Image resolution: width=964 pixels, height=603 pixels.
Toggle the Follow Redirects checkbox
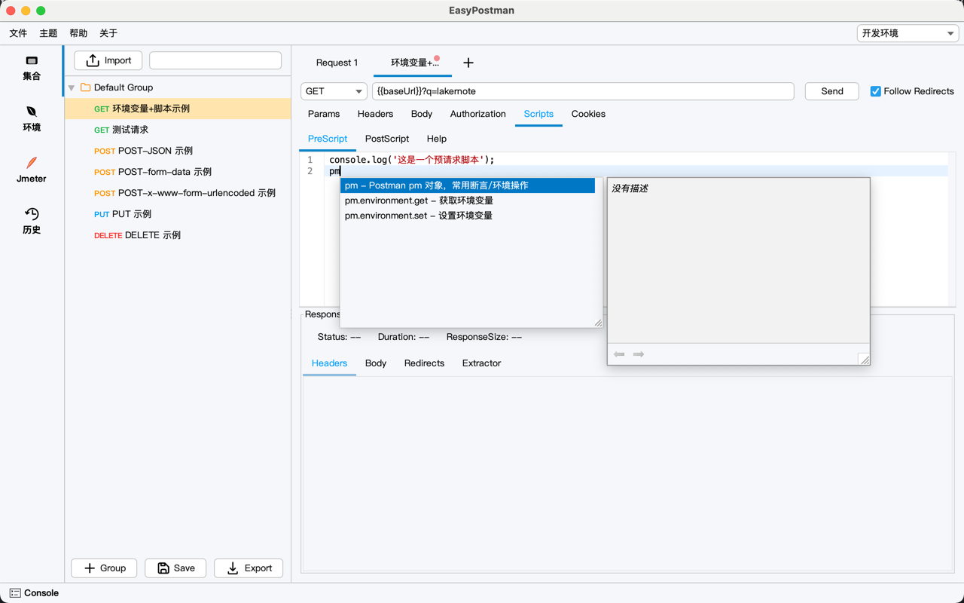[875, 91]
